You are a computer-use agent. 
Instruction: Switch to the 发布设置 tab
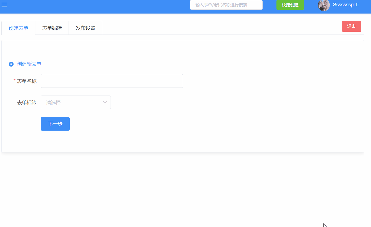[85, 28]
